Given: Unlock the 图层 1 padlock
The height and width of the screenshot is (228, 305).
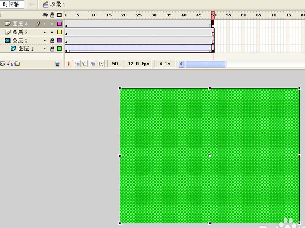Looking at the screenshot, I should coord(52,49).
